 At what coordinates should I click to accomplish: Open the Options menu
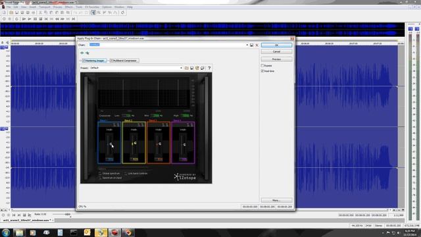click(107, 7)
